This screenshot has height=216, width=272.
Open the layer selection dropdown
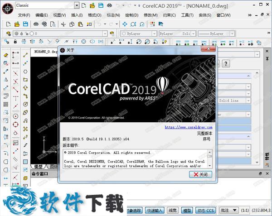click(x=105, y=34)
